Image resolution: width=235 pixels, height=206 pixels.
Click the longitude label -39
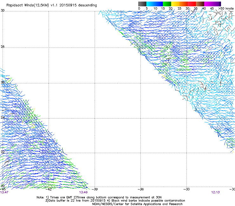[94, 189]
